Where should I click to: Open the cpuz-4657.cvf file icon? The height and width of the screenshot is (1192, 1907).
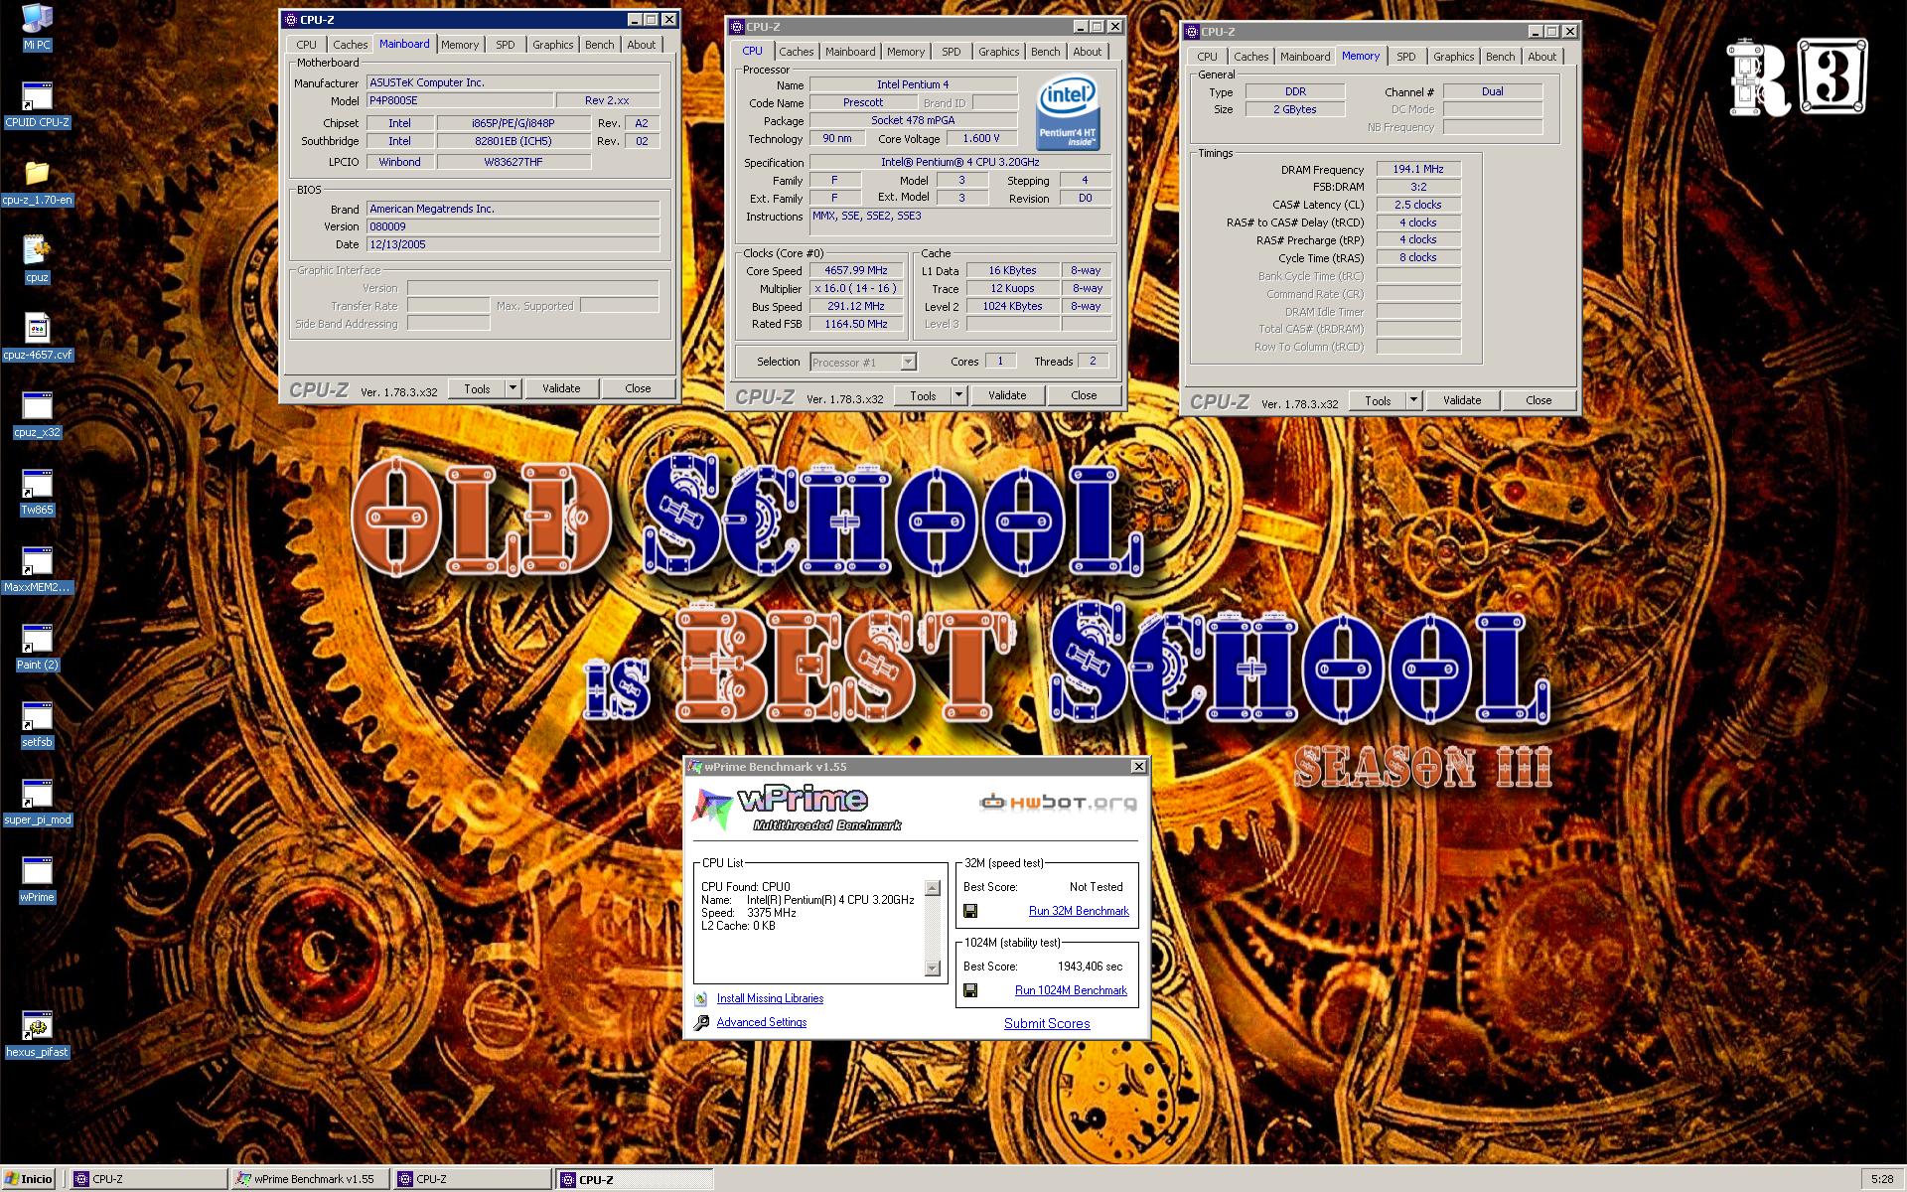click(37, 328)
